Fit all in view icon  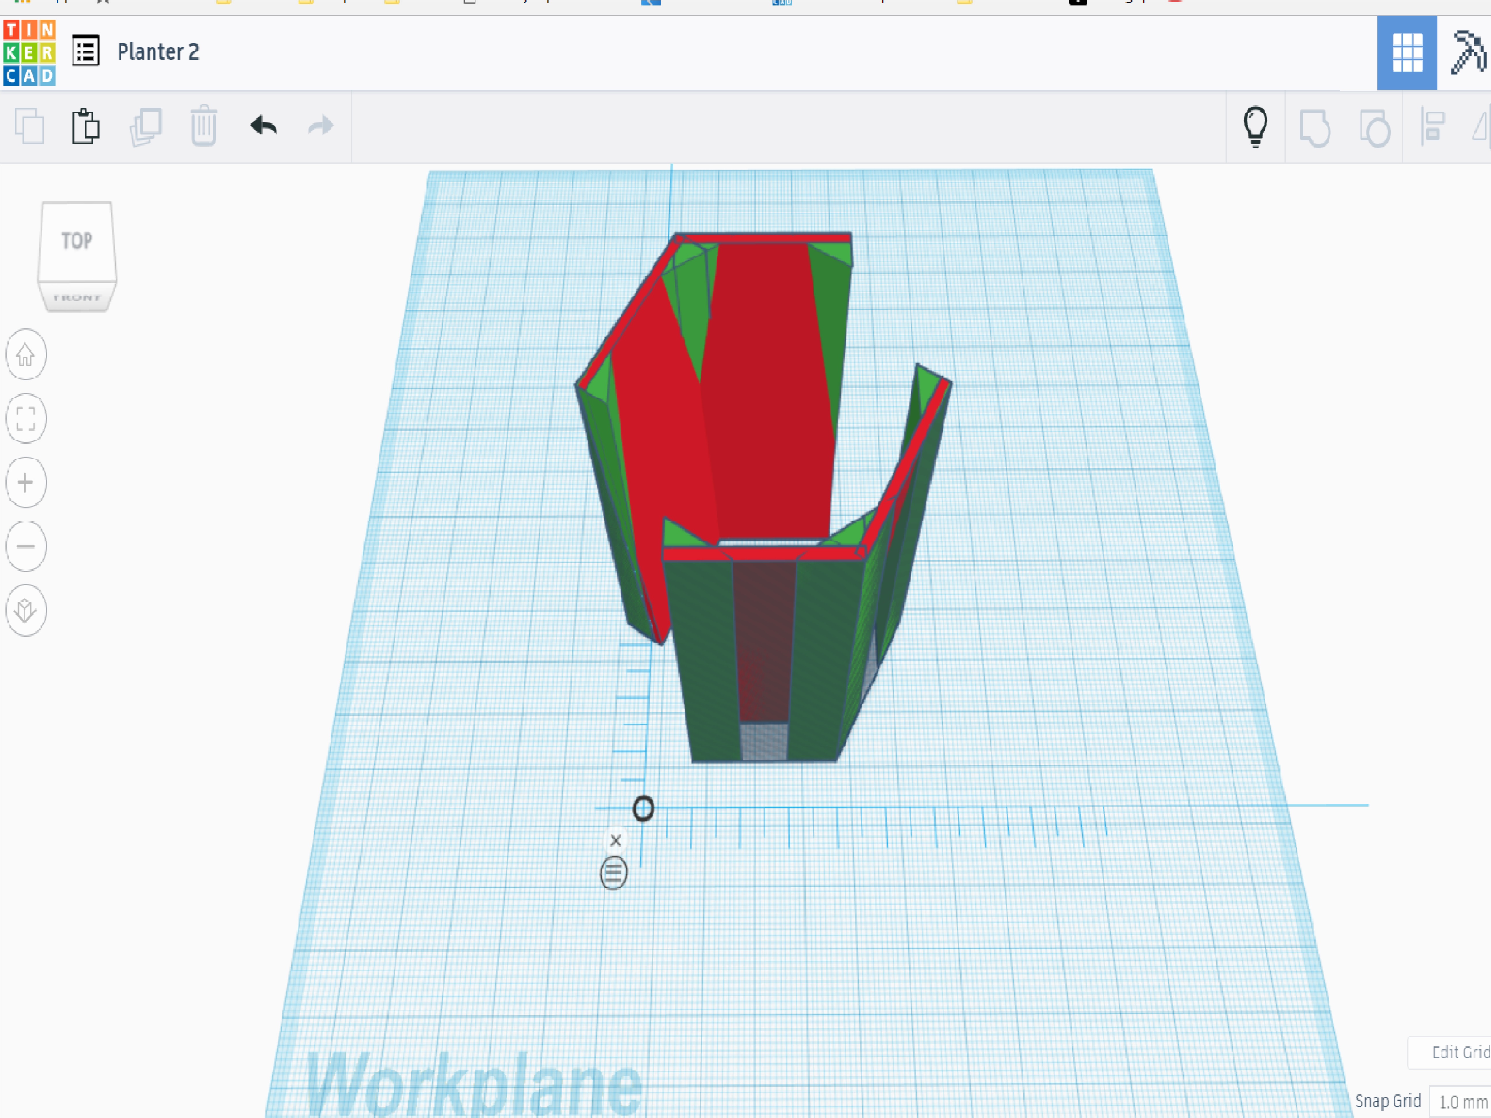pyautogui.click(x=26, y=418)
